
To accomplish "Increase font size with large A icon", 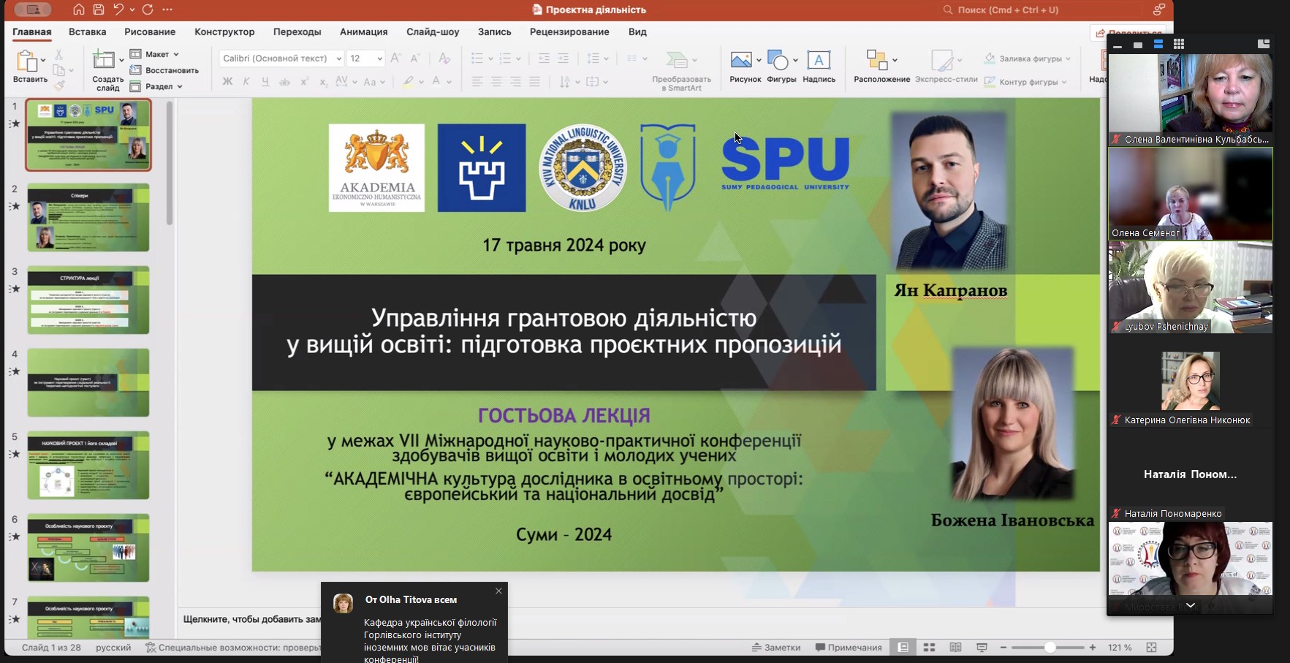I will coord(395,58).
